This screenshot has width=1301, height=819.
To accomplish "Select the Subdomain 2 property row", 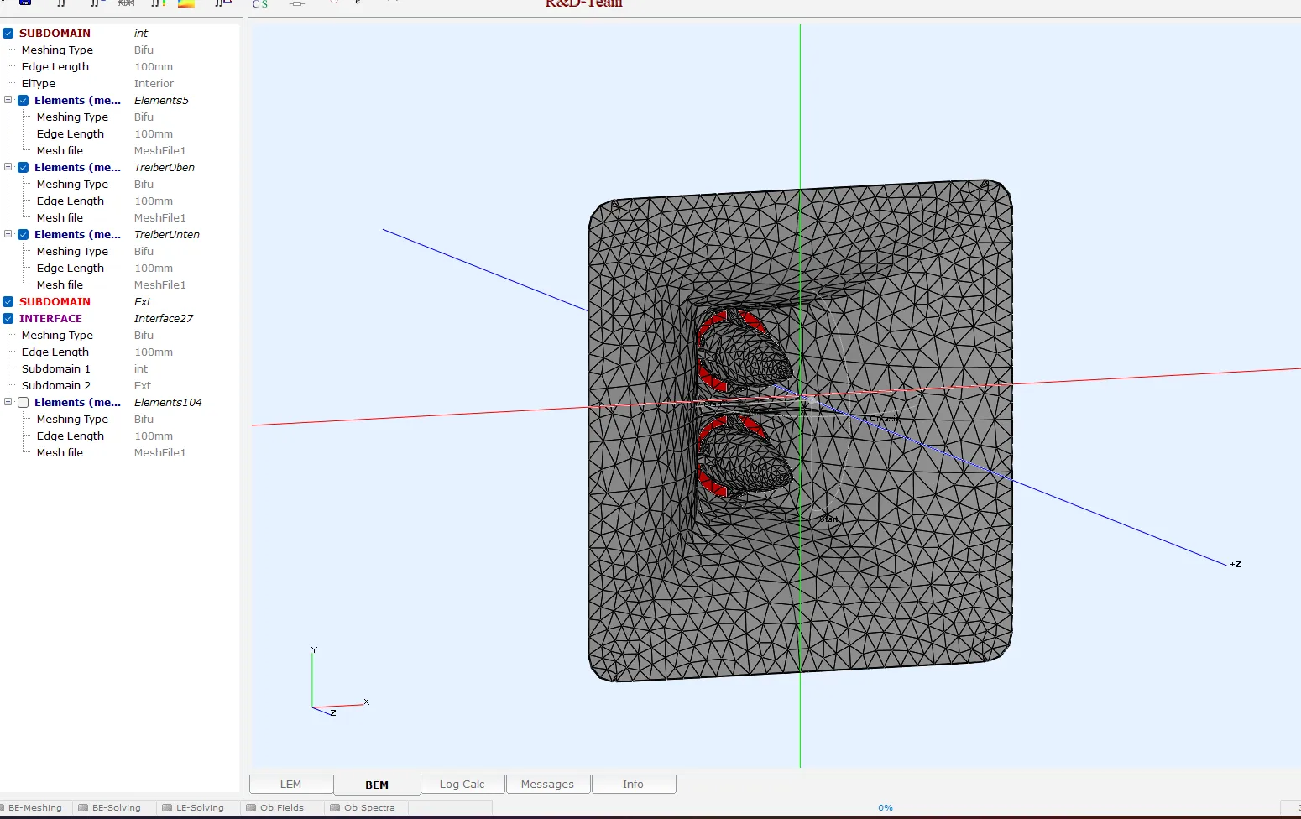I will coord(122,386).
